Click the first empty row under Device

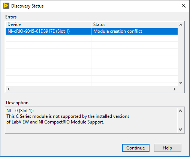48,38
